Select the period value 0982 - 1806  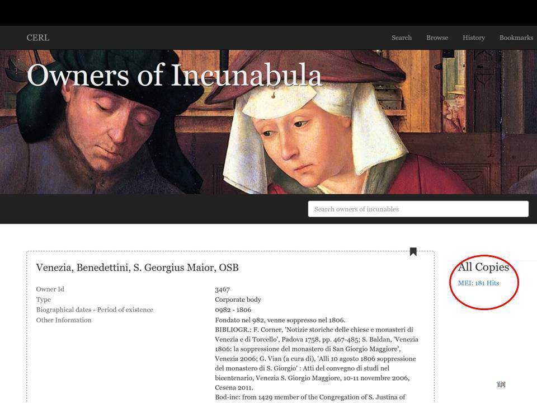coord(233,310)
